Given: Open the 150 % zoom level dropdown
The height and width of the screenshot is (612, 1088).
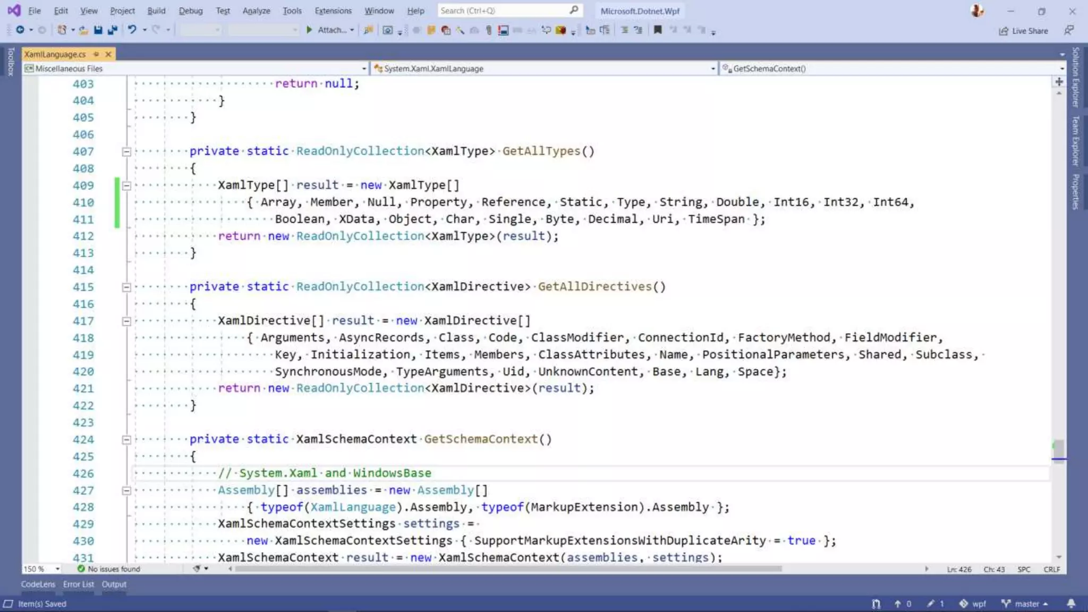Looking at the screenshot, I should (57, 569).
